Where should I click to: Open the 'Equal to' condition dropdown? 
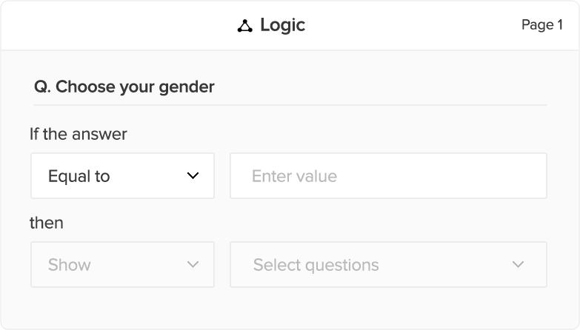pos(122,176)
